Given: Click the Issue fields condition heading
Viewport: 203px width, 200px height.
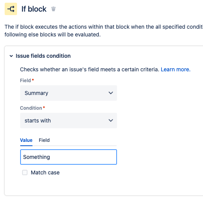Looking at the screenshot, I should point(43,56).
